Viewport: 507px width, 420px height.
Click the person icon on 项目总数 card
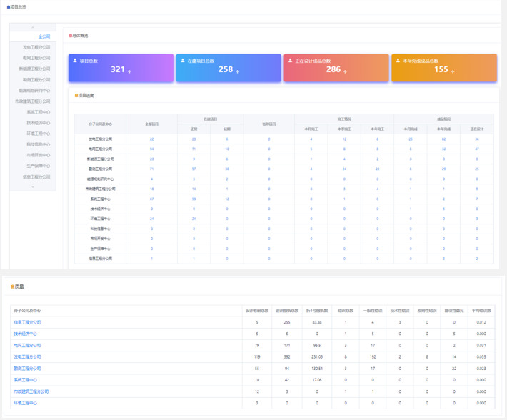[75, 61]
